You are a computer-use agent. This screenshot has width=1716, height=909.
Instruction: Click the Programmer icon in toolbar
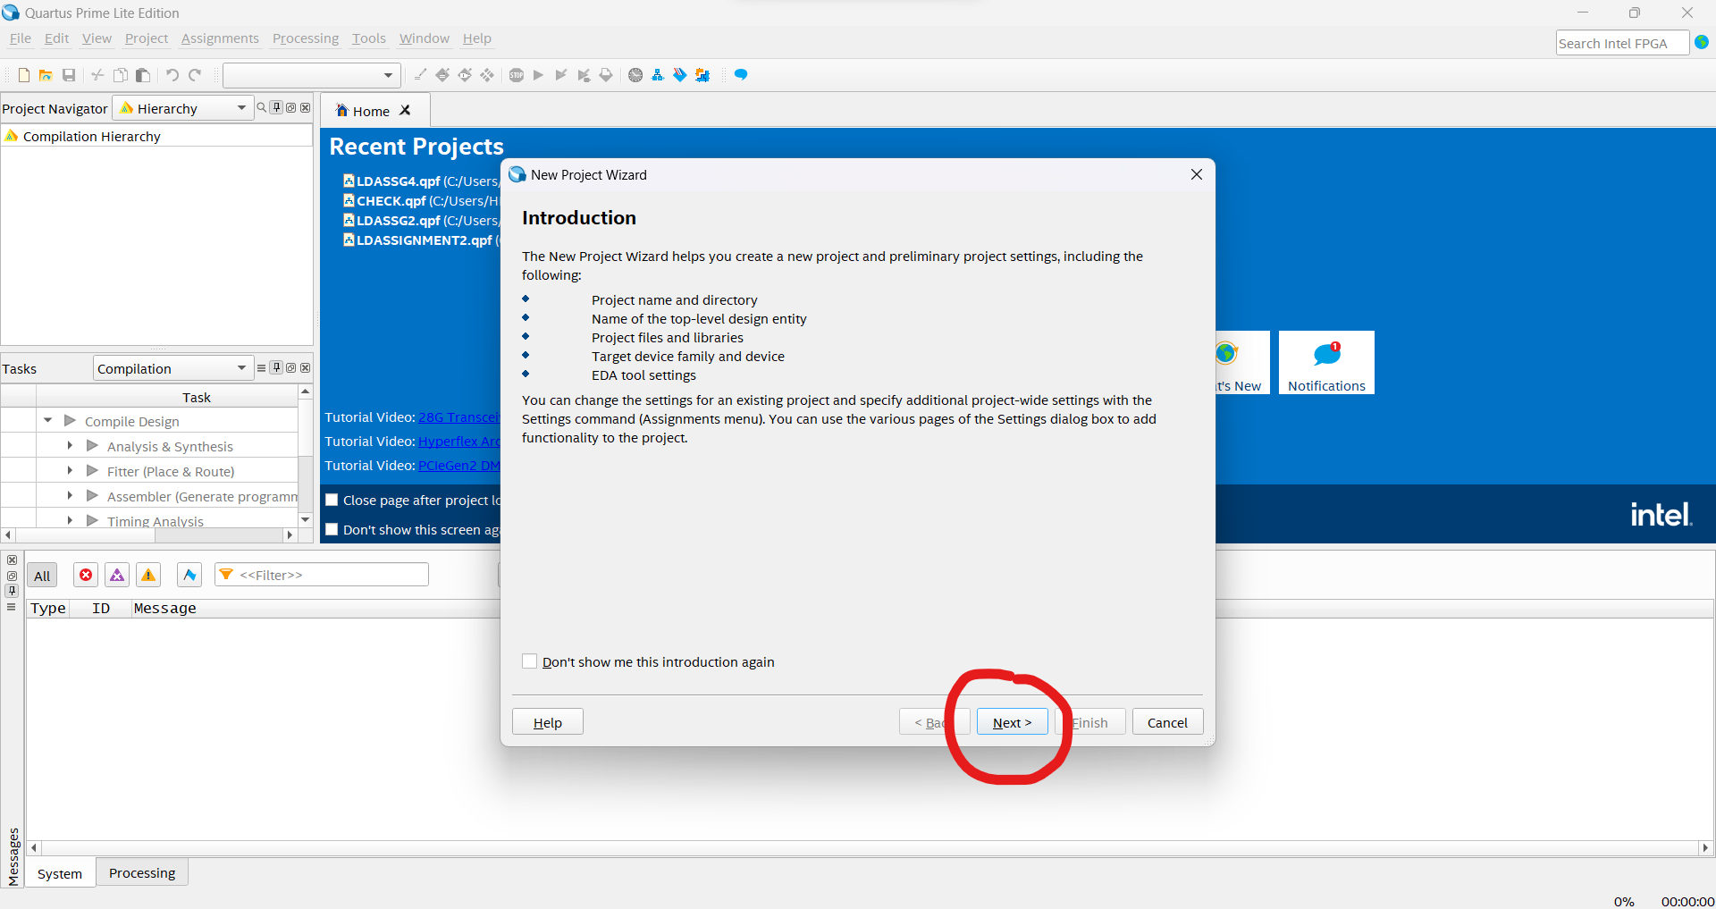click(x=680, y=75)
